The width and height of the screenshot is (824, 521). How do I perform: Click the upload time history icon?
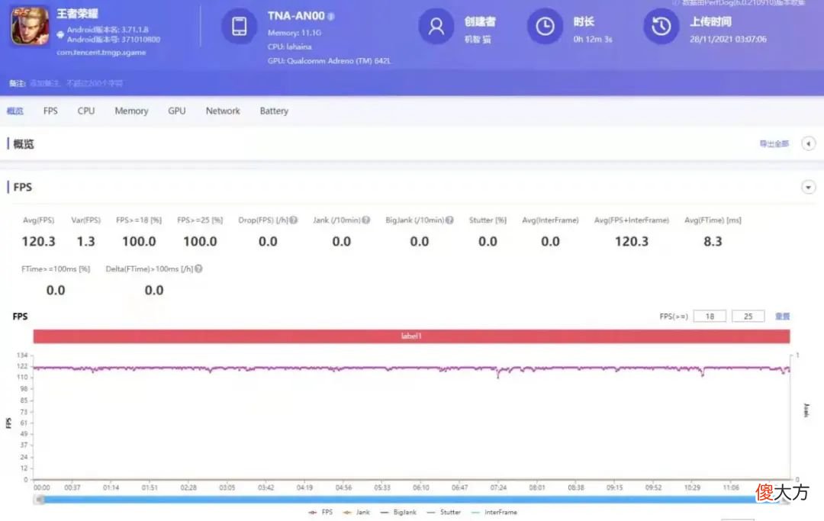pyautogui.click(x=661, y=26)
